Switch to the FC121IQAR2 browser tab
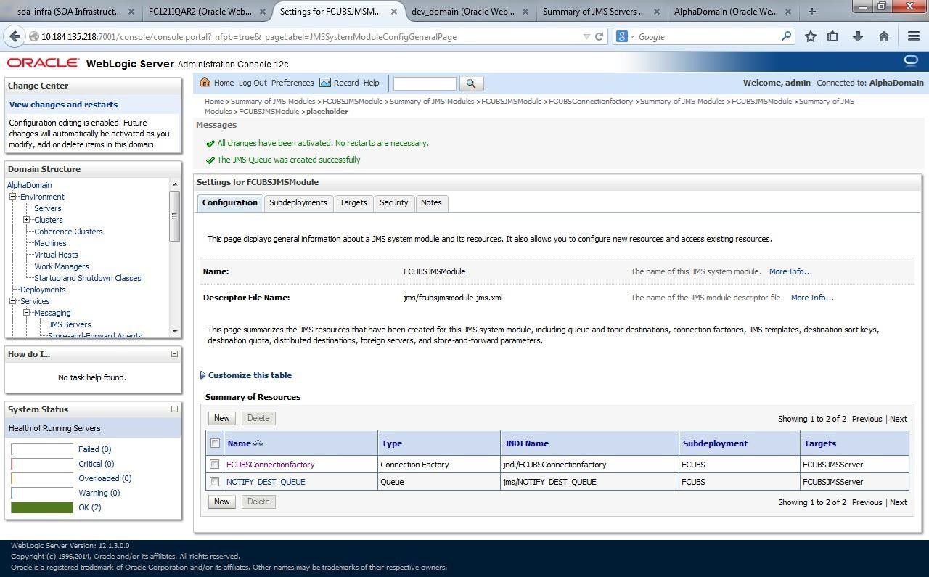929x577 pixels. coord(206,12)
